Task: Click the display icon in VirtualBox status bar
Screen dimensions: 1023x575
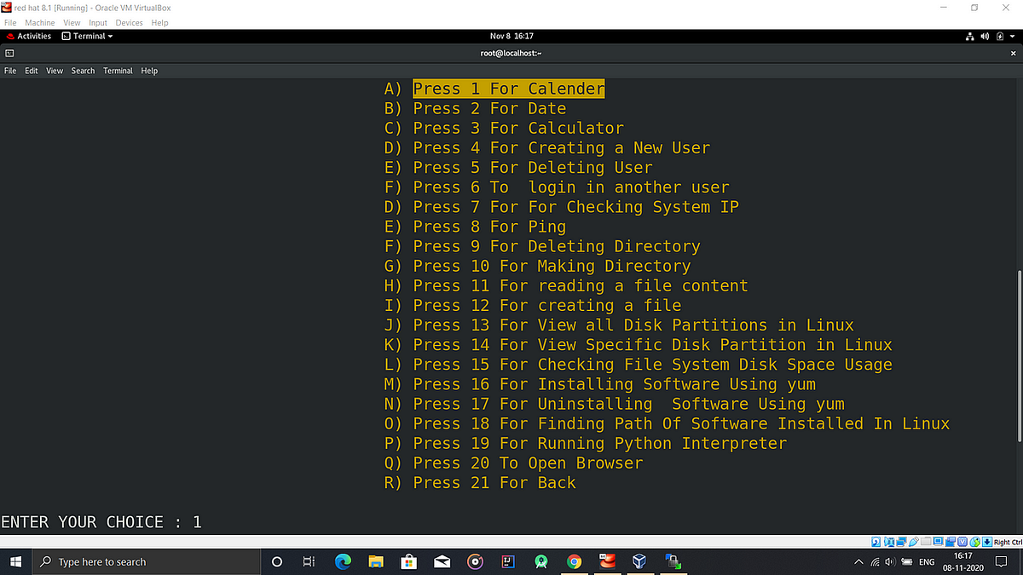Action: [938, 542]
